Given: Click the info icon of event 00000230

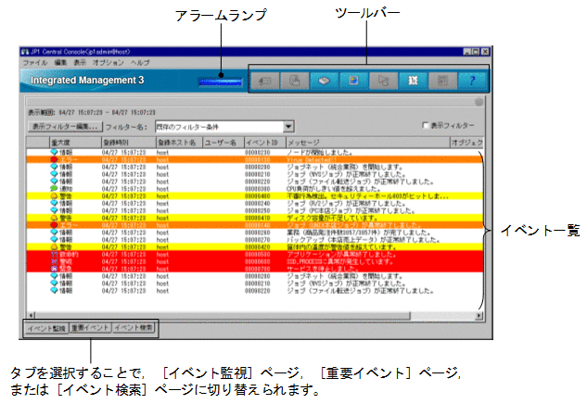Looking at the screenshot, I should click(x=55, y=152).
